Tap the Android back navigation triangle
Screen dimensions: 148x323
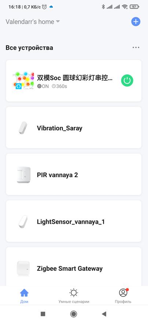[x=104, y=314]
